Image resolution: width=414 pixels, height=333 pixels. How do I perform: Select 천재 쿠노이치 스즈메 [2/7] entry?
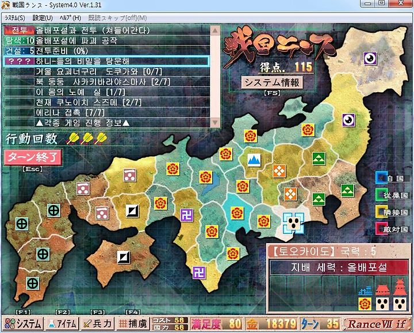pos(107,103)
